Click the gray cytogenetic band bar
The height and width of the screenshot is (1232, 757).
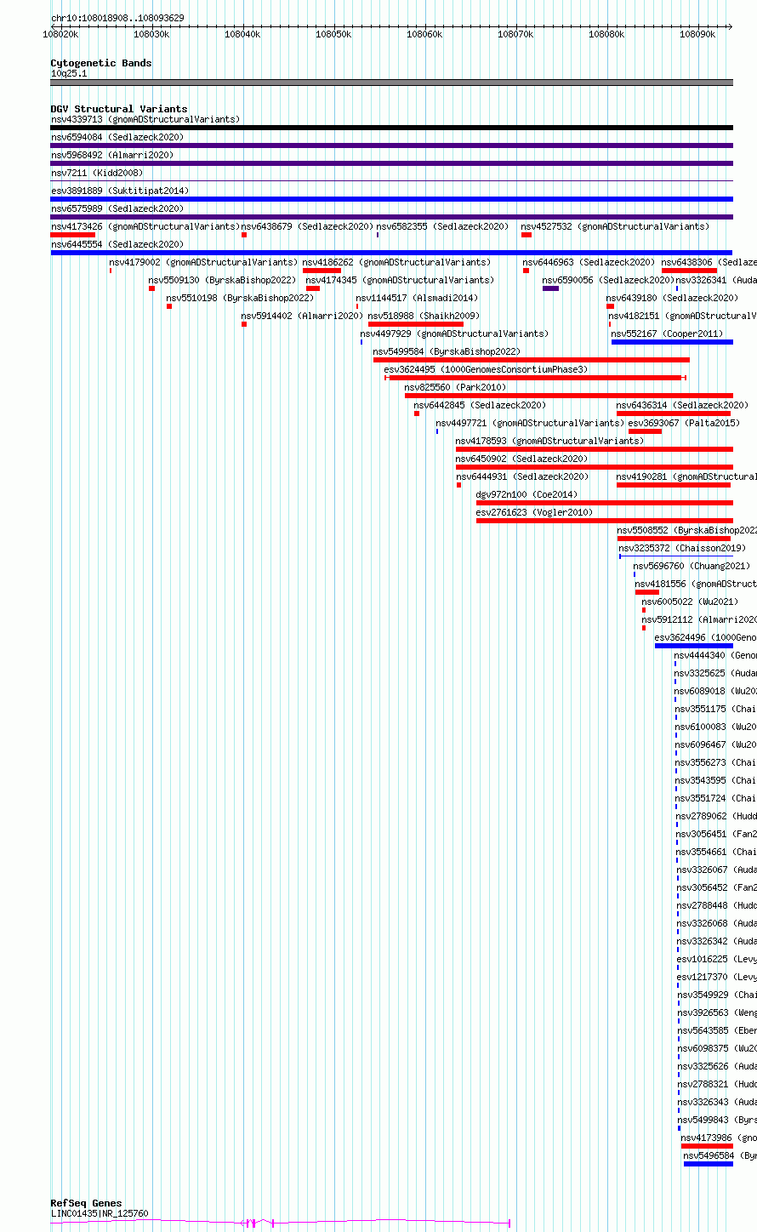[392, 83]
